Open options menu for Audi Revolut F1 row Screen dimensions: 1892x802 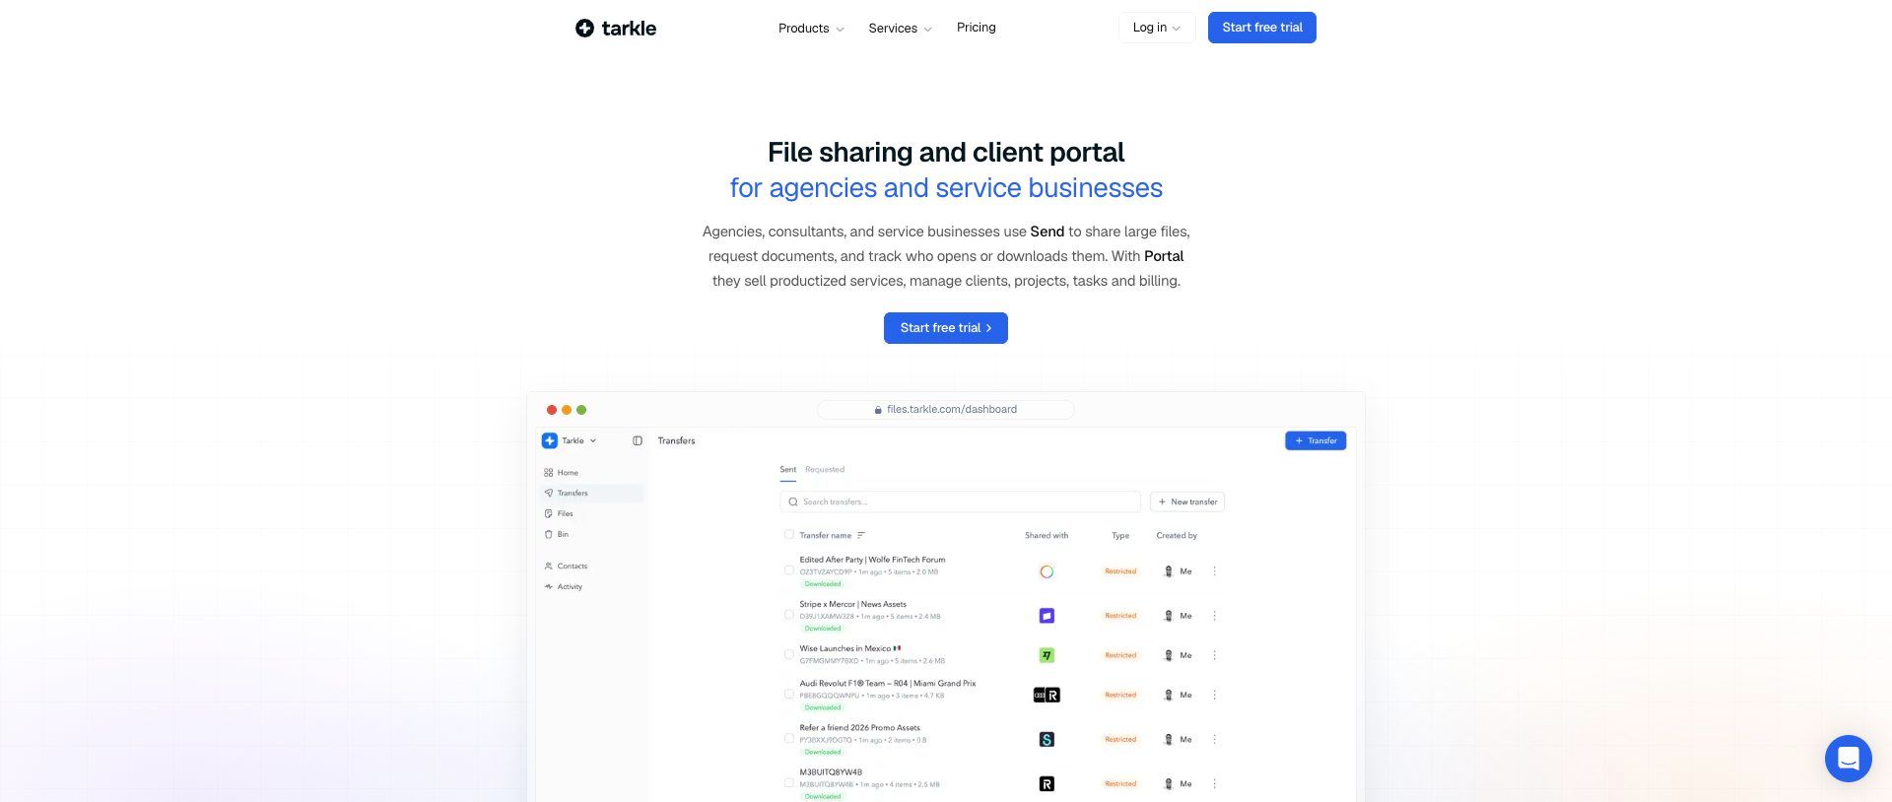(1214, 696)
